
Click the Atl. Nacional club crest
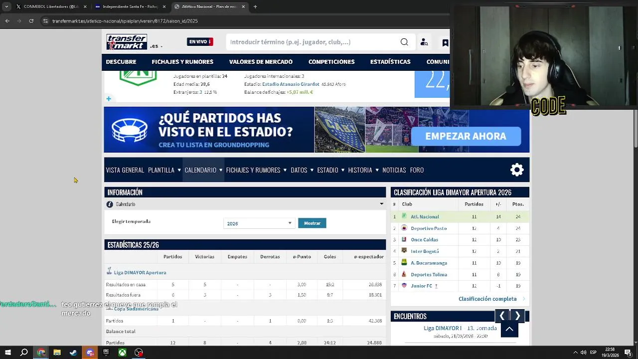coord(404,216)
